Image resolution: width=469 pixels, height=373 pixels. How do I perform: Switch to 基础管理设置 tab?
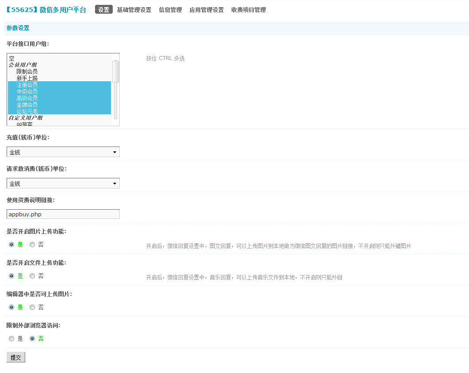point(134,10)
